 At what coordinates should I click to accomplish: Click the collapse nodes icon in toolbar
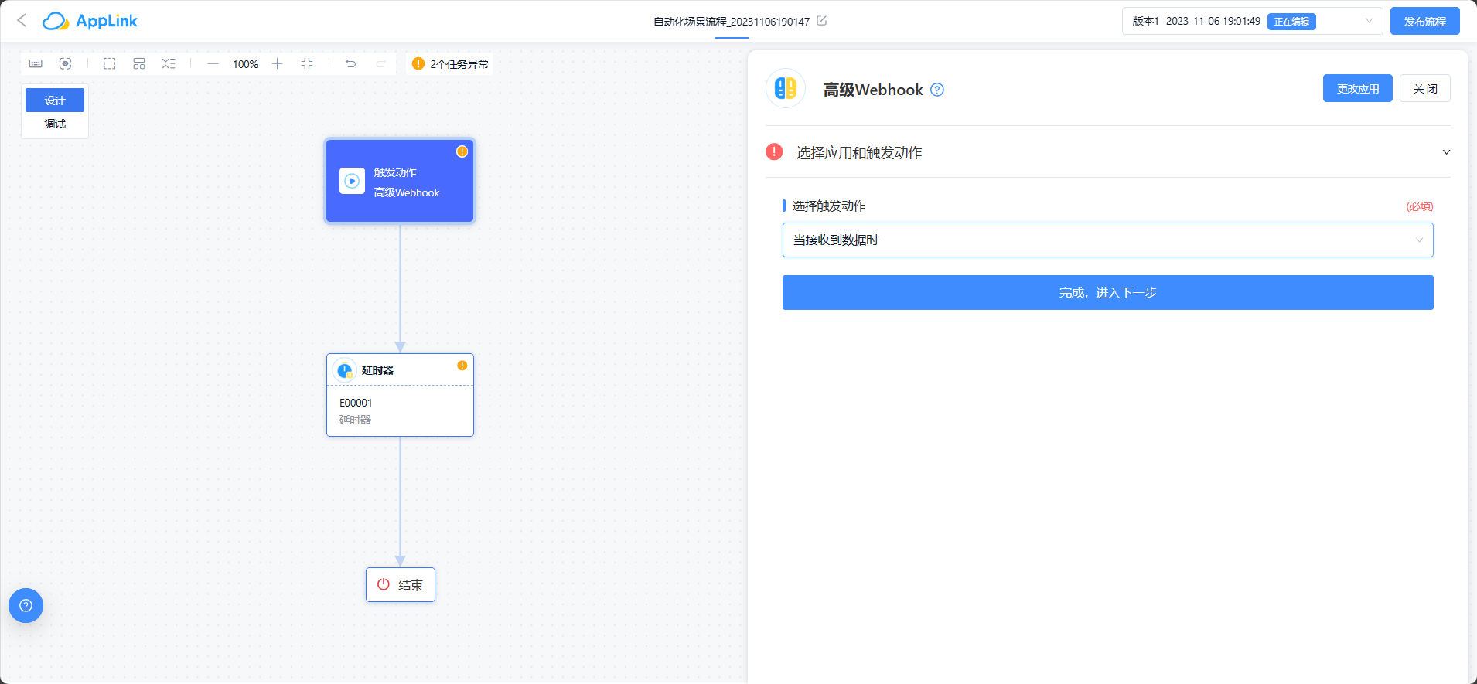pos(169,63)
